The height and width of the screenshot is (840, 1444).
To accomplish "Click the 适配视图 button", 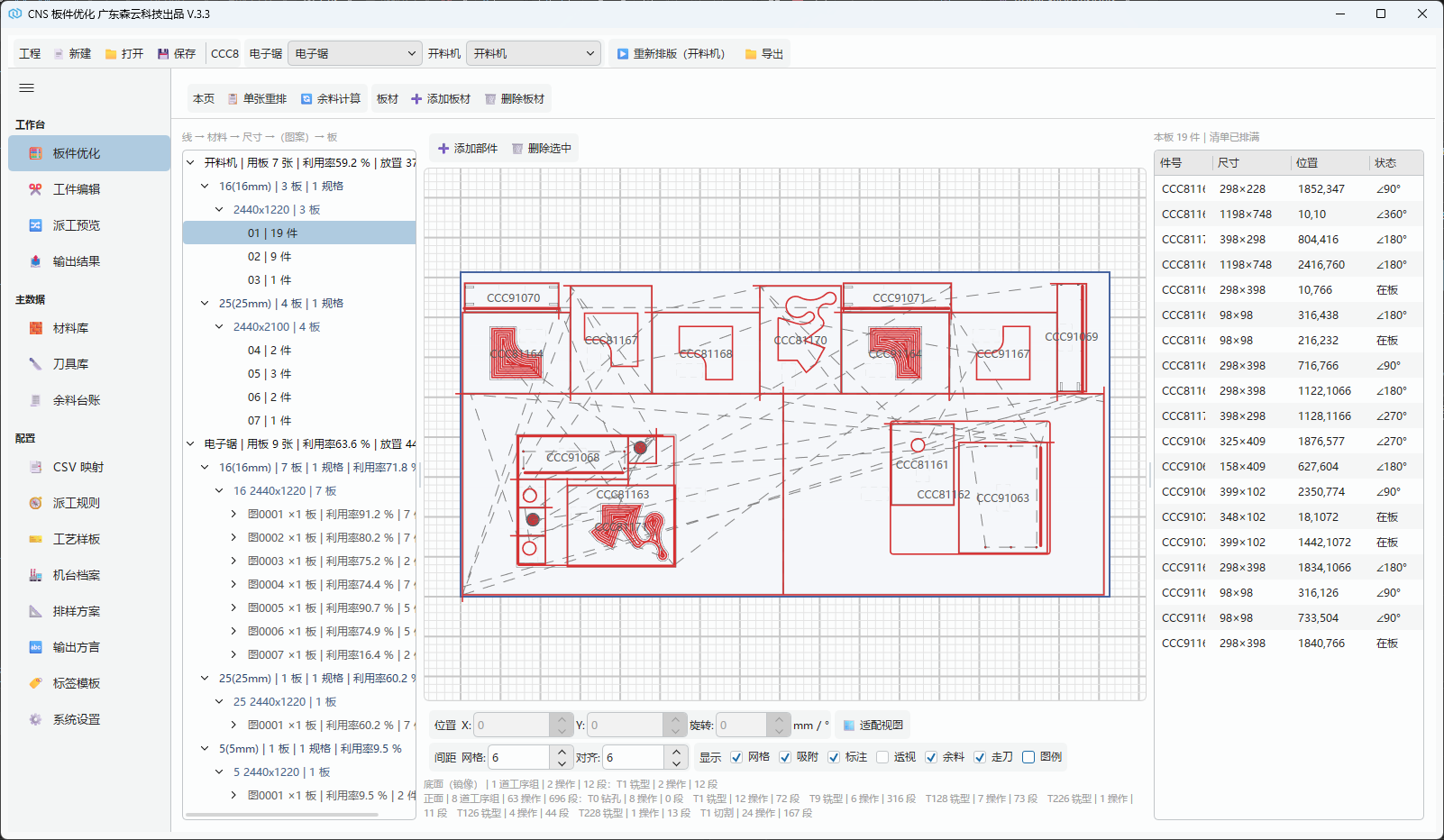I will click(873, 725).
